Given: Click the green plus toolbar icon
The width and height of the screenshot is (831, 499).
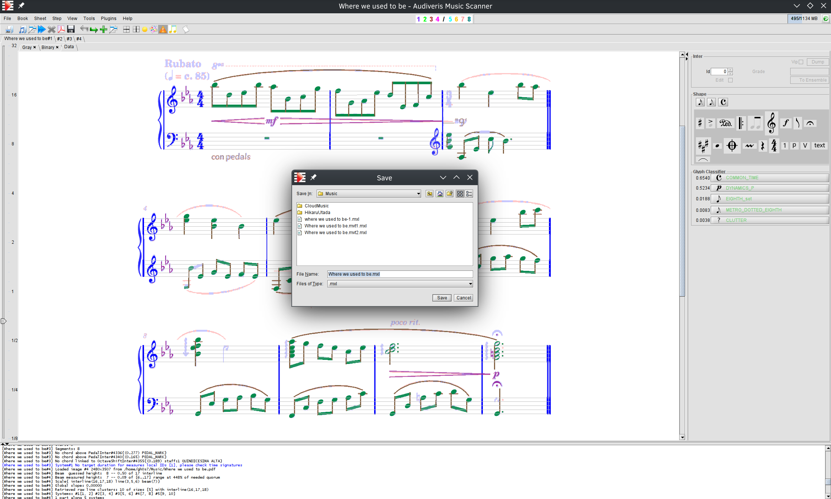Looking at the screenshot, I should coord(104,29).
